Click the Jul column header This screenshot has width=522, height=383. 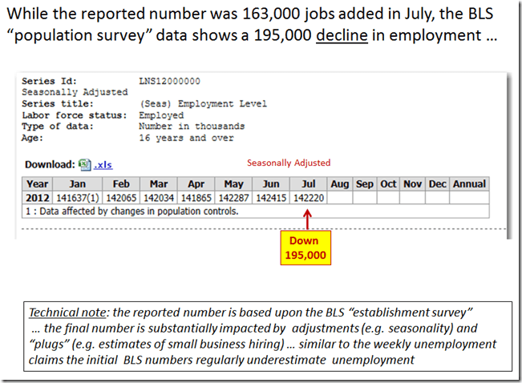[x=309, y=184]
